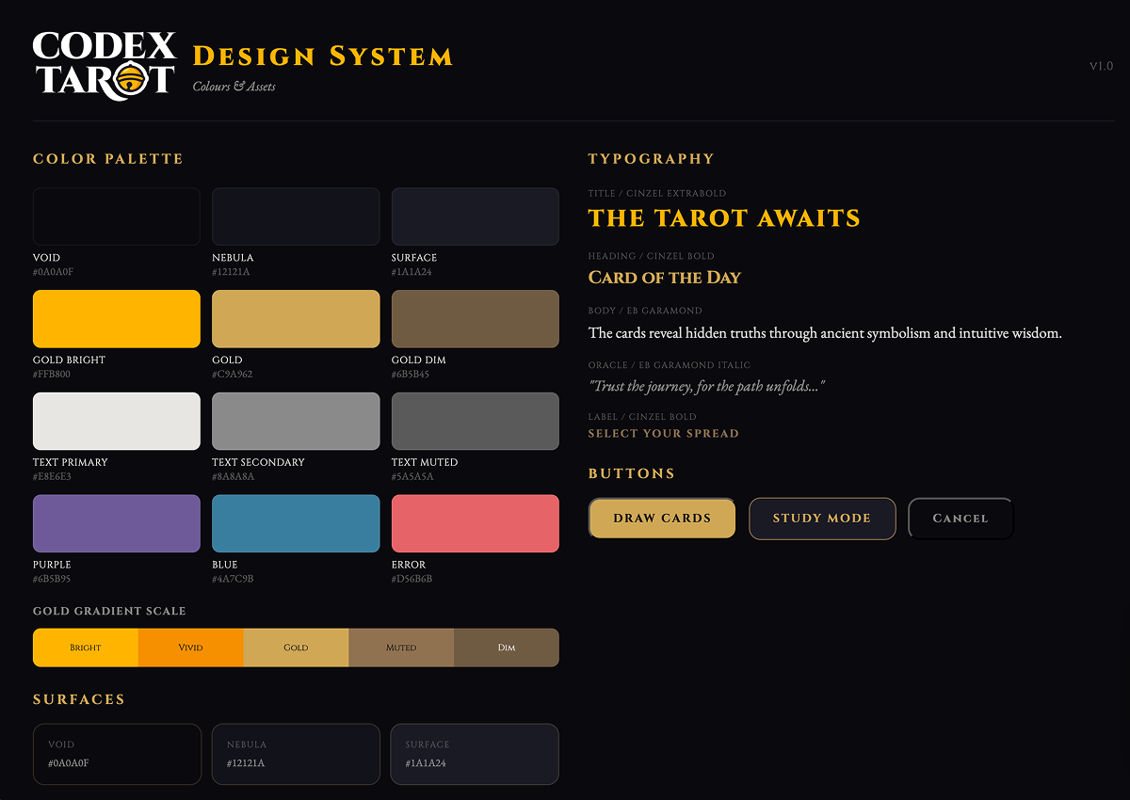Click the TEXT PRIMARY #E8E6E3 swatch
The image size is (1130, 800).
point(116,421)
